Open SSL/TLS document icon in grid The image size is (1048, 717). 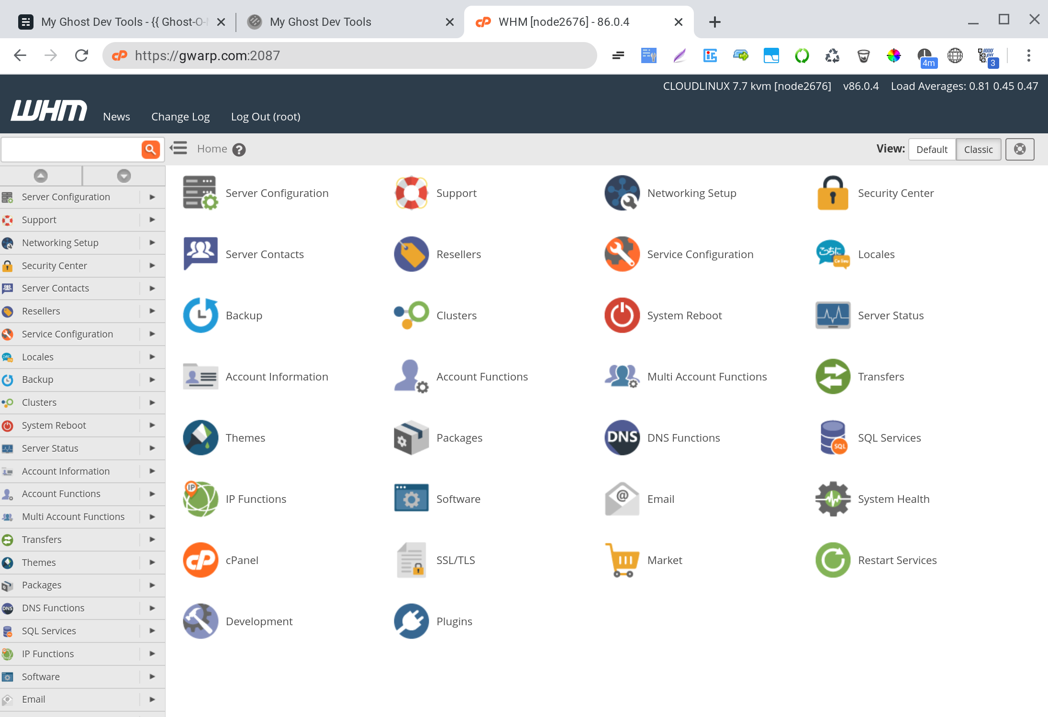(x=411, y=560)
